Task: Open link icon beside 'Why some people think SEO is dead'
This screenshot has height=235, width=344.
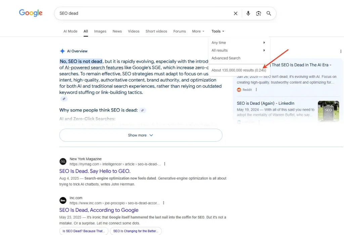Action: (x=142, y=110)
